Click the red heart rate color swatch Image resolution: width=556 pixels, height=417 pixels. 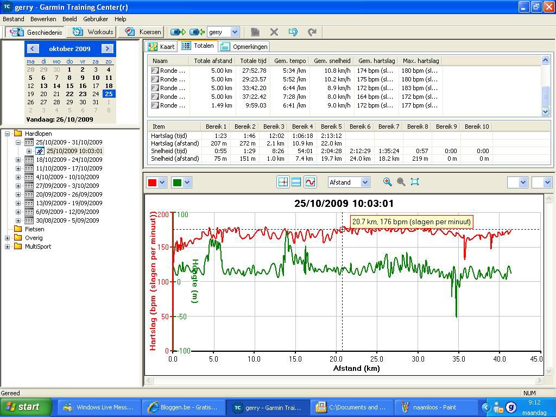[x=152, y=182]
